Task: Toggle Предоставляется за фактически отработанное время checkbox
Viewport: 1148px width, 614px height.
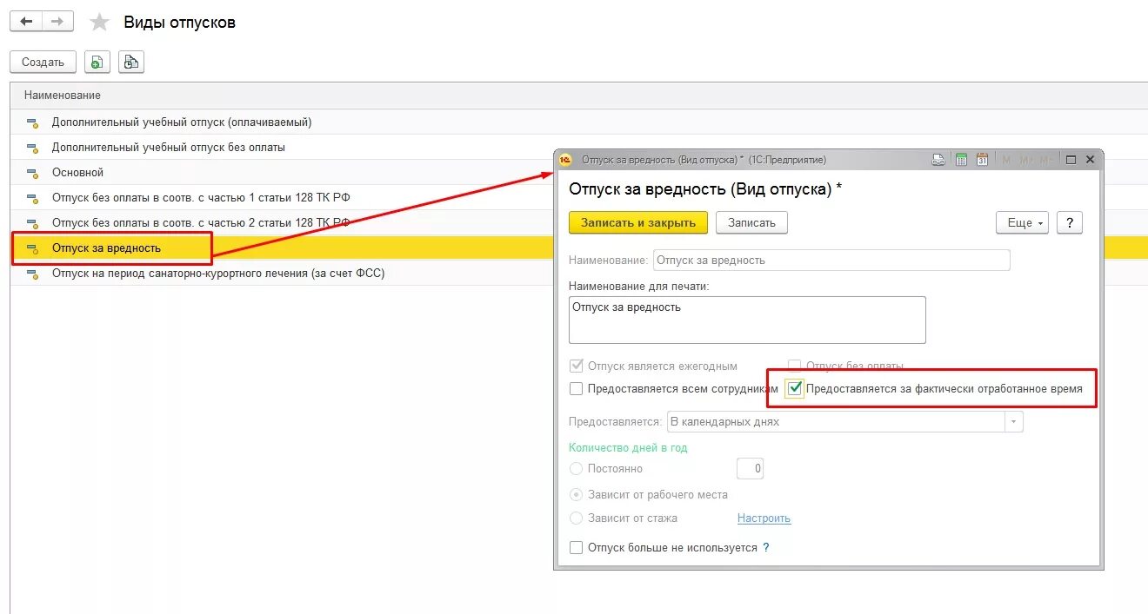Action: point(794,388)
